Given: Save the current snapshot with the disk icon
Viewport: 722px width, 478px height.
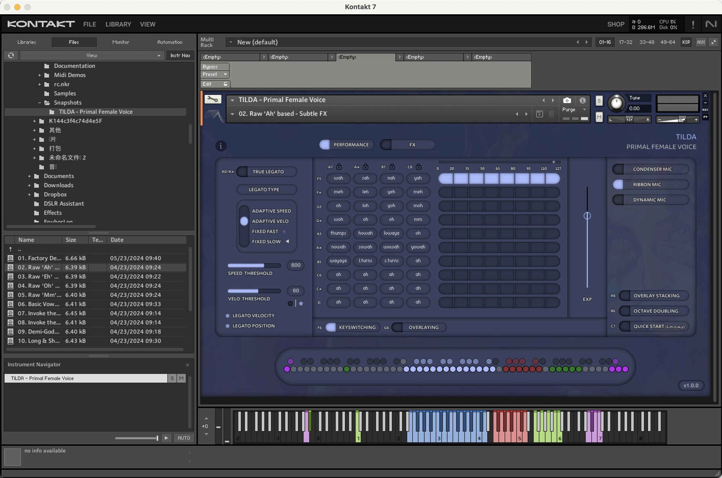Looking at the screenshot, I should tap(539, 114).
